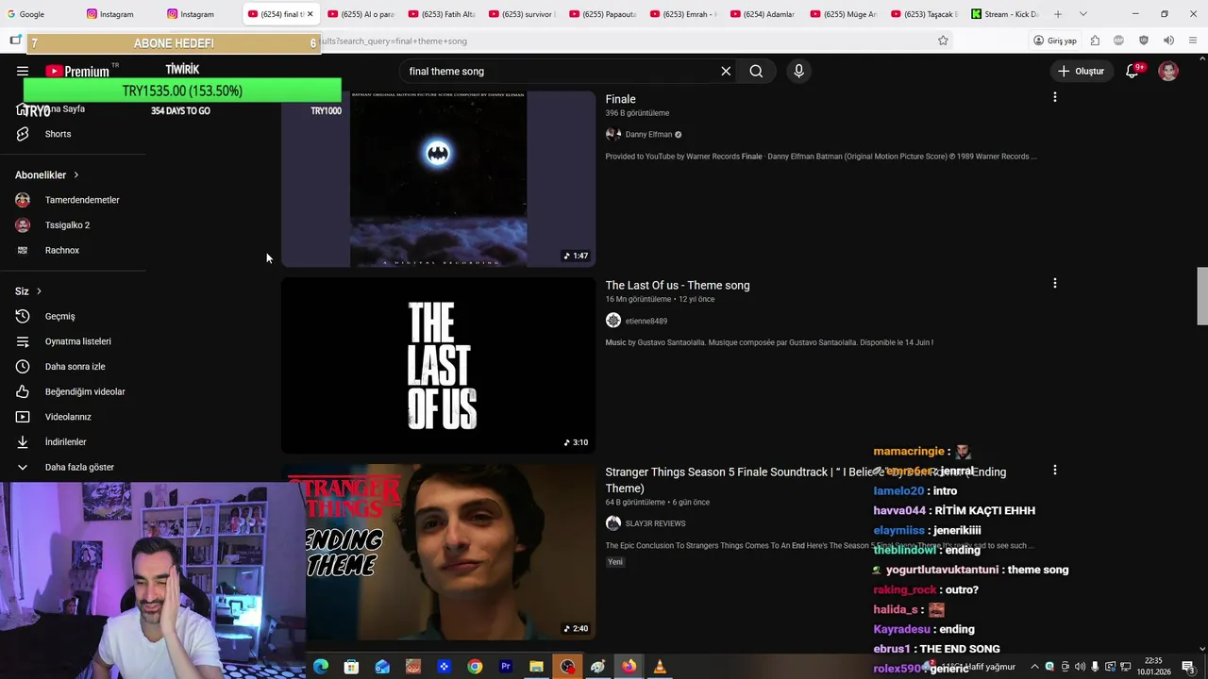Open Daha sonra izle watch later

click(x=73, y=367)
